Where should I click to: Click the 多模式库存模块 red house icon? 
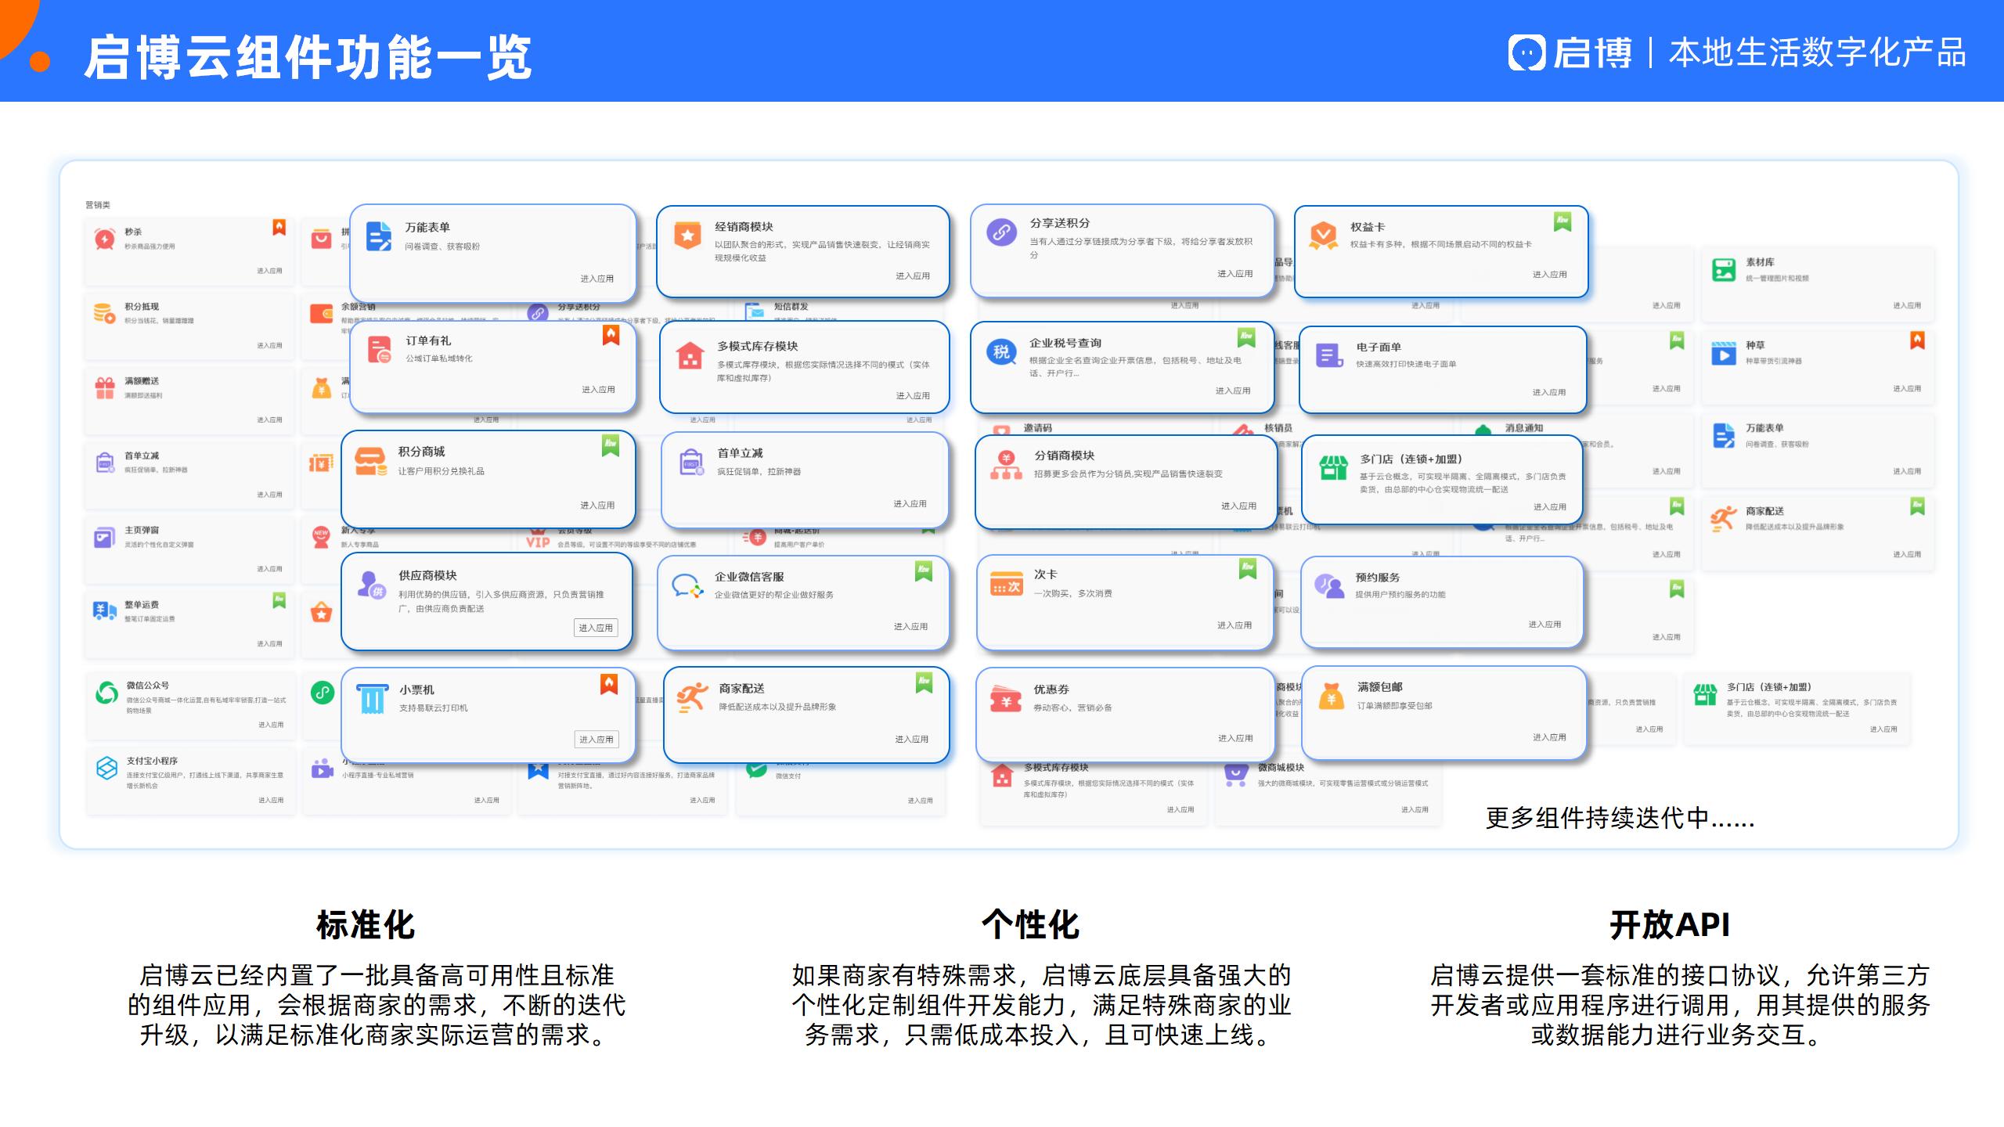690,355
